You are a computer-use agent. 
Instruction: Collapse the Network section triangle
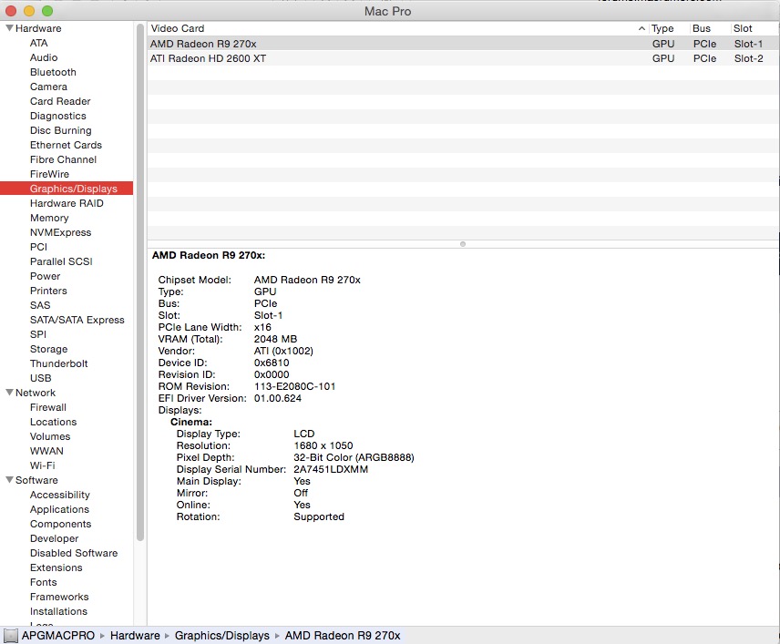[x=9, y=393]
